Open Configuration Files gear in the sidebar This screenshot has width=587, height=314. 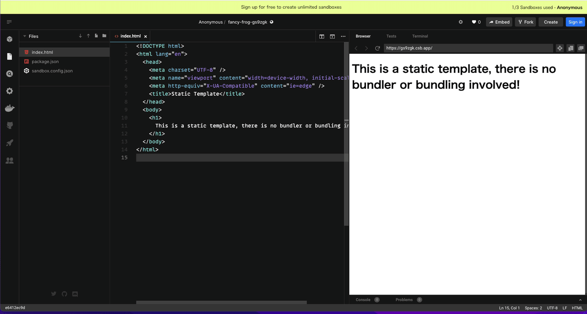(9, 91)
